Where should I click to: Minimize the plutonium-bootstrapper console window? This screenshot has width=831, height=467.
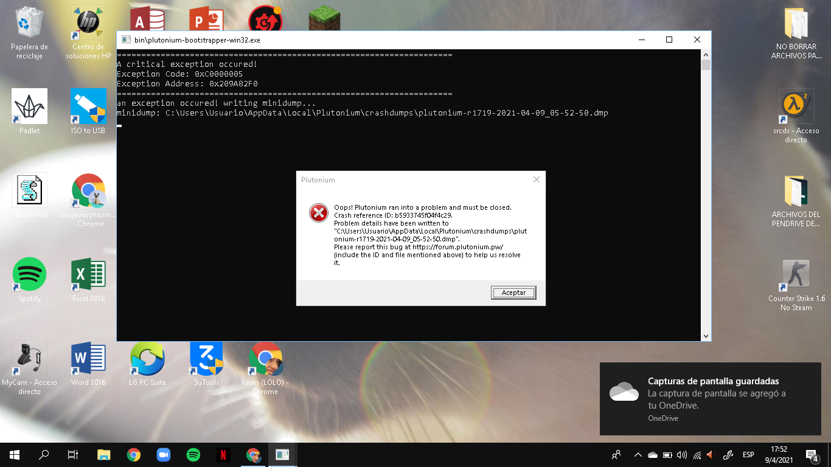coord(641,40)
